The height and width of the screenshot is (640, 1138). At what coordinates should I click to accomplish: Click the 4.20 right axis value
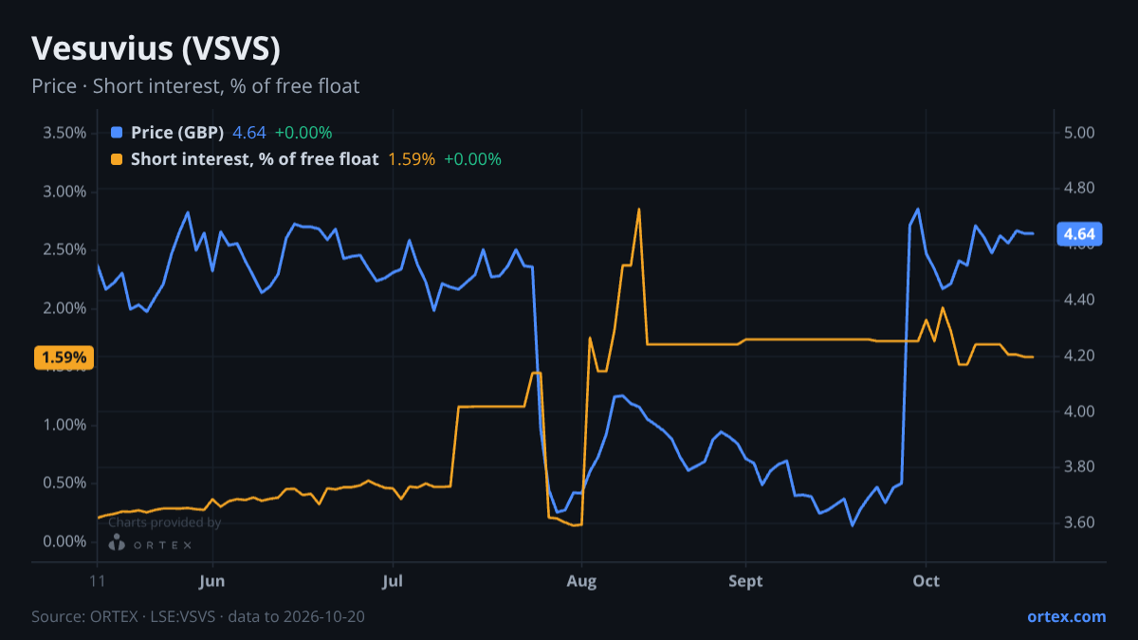[1080, 356]
